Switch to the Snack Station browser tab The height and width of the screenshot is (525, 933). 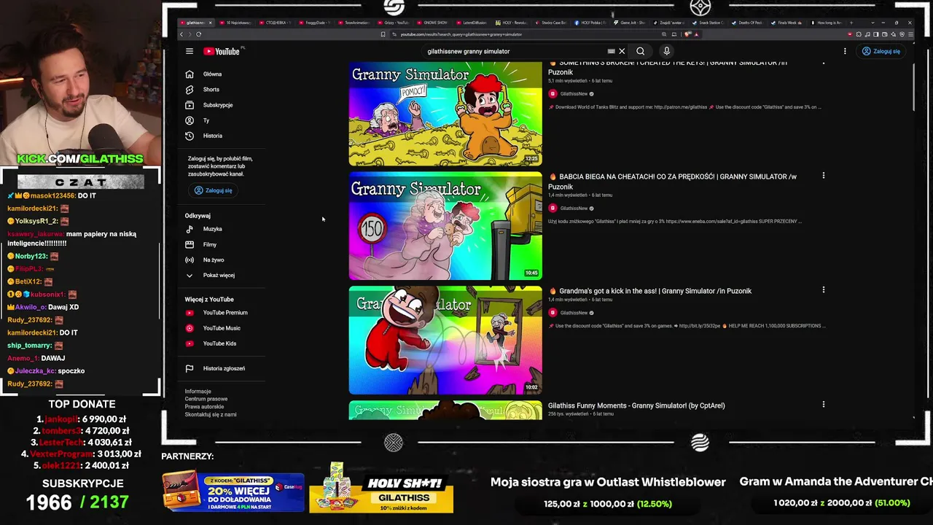tap(707, 23)
